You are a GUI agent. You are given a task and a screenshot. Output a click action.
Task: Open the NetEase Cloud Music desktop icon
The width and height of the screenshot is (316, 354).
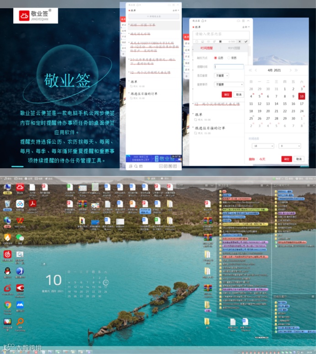coord(7,254)
